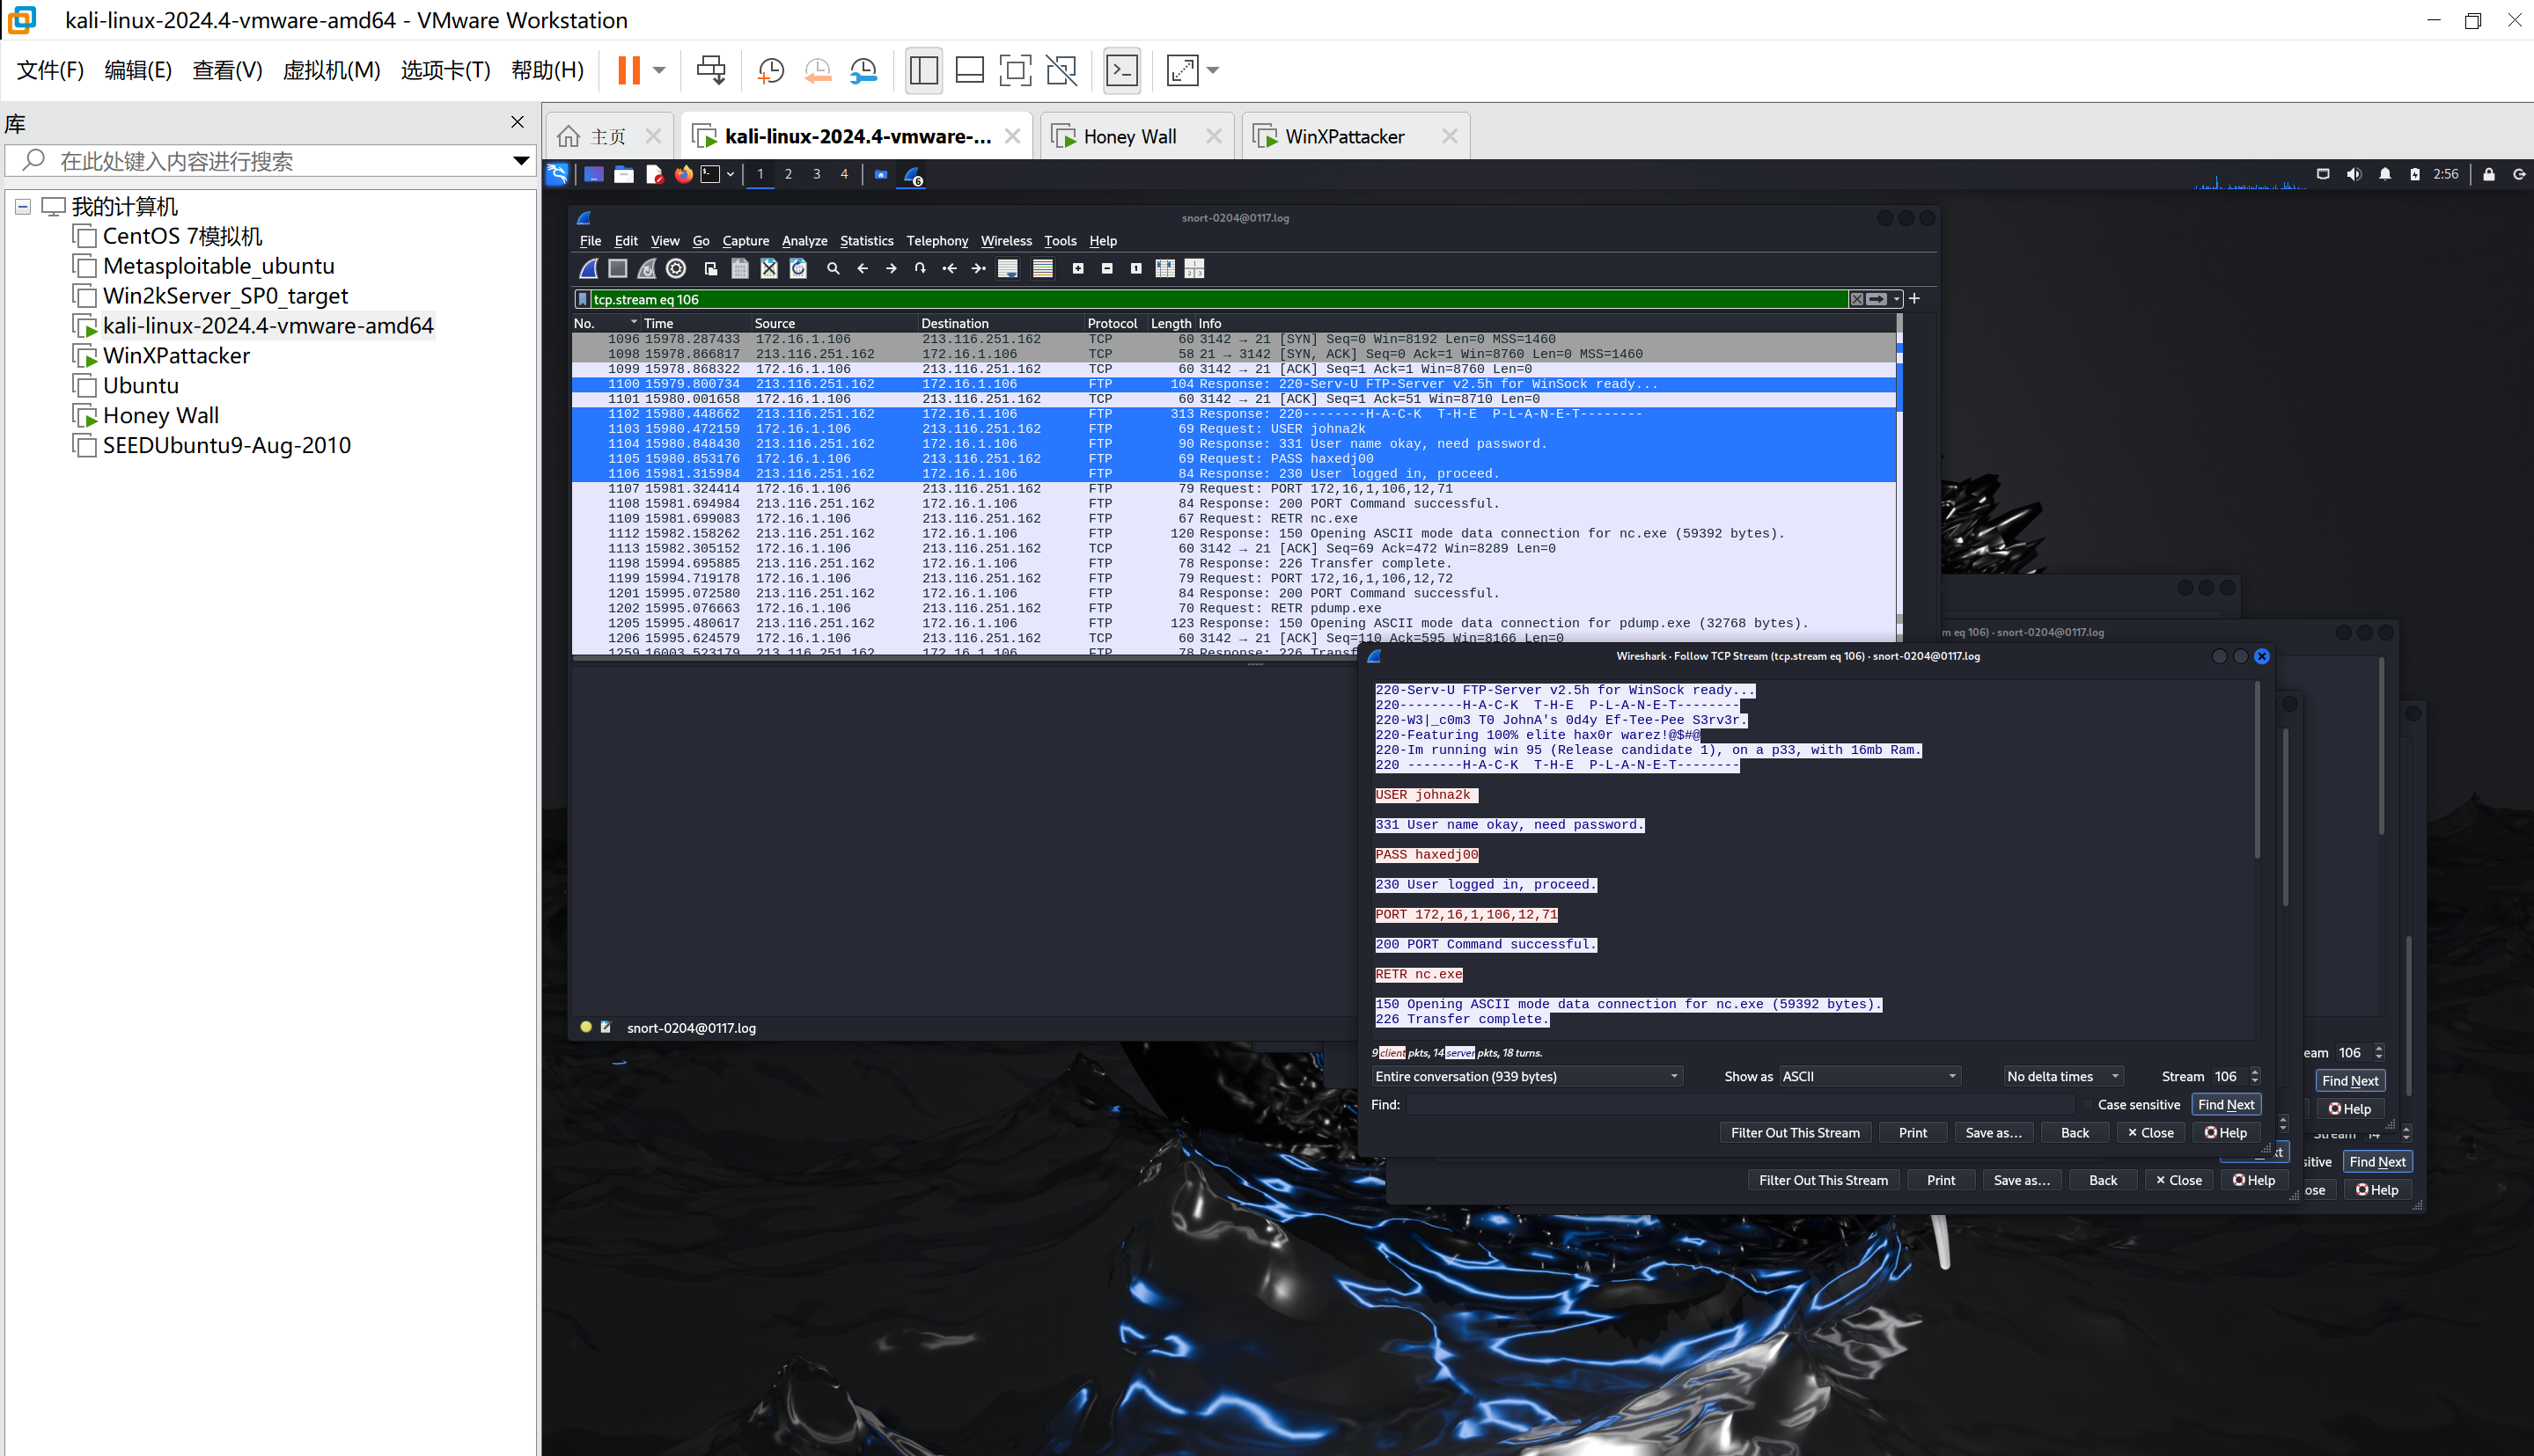Switch to Honey Wall VM tab
The height and width of the screenshot is (1456, 2534).
coord(1128,136)
